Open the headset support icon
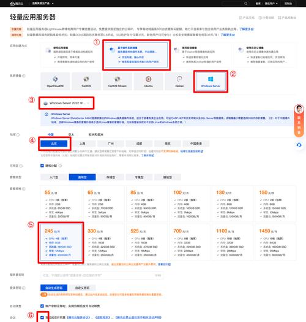Image resolution: width=306 pixels, height=322 pixels. [299, 145]
